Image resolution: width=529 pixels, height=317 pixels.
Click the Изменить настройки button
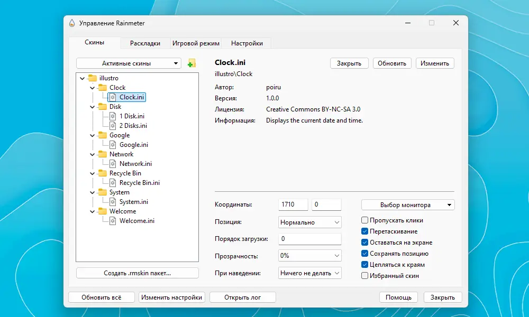click(172, 297)
